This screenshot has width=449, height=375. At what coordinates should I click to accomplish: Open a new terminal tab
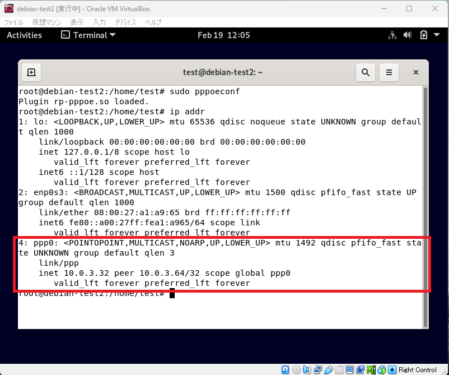click(x=31, y=72)
